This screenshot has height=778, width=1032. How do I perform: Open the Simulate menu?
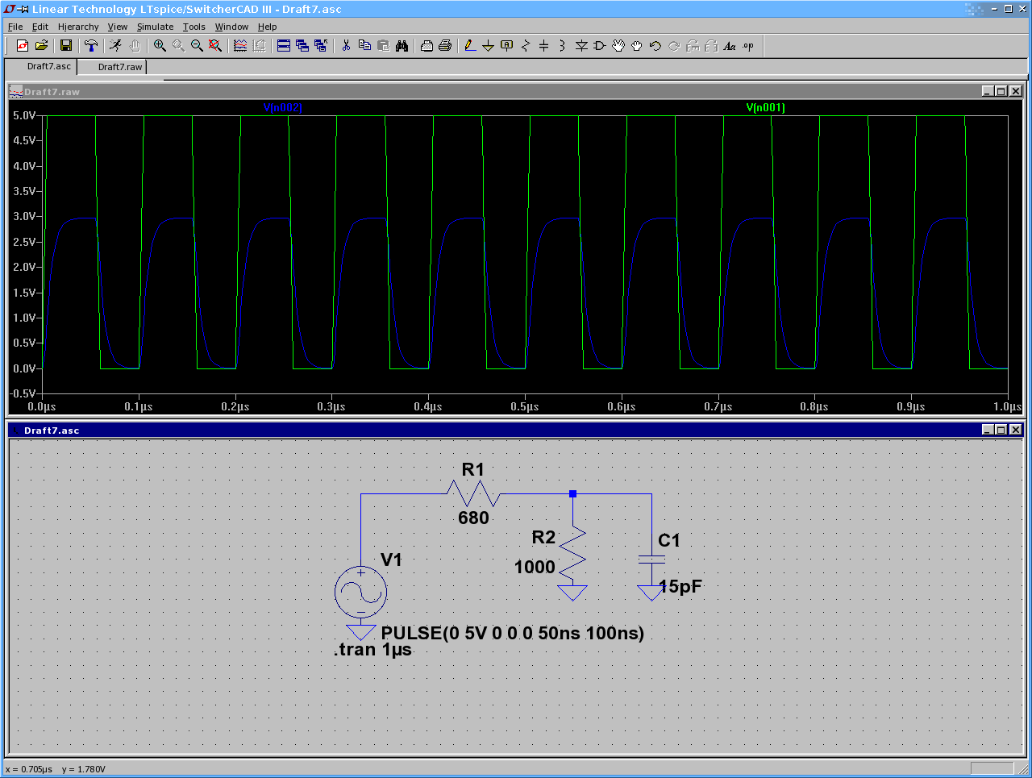click(x=155, y=27)
